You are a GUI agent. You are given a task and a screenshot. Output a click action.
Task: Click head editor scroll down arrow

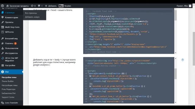175,53
